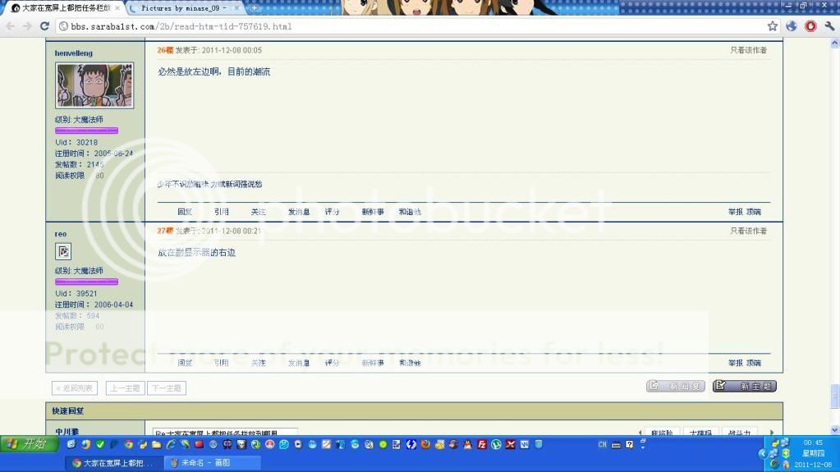Image resolution: width=840 pixels, height=472 pixels.
Task: Close the Pictures by minase_09 tab
Action: pyautogui.click(x=236, y=8)
